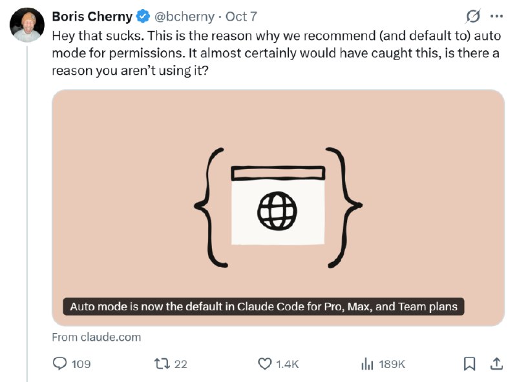
Task: Click the Boris Cherny display name
Action: pos(92,17)
